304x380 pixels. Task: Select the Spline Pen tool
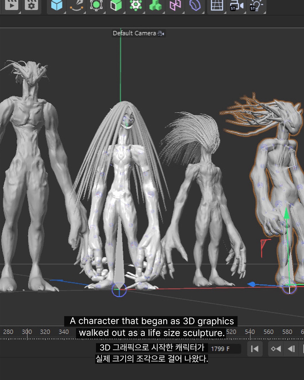tap(76, 5)
